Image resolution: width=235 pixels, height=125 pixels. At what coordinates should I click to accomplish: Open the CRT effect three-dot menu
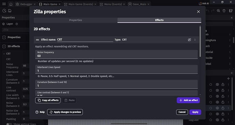(195, 40)
